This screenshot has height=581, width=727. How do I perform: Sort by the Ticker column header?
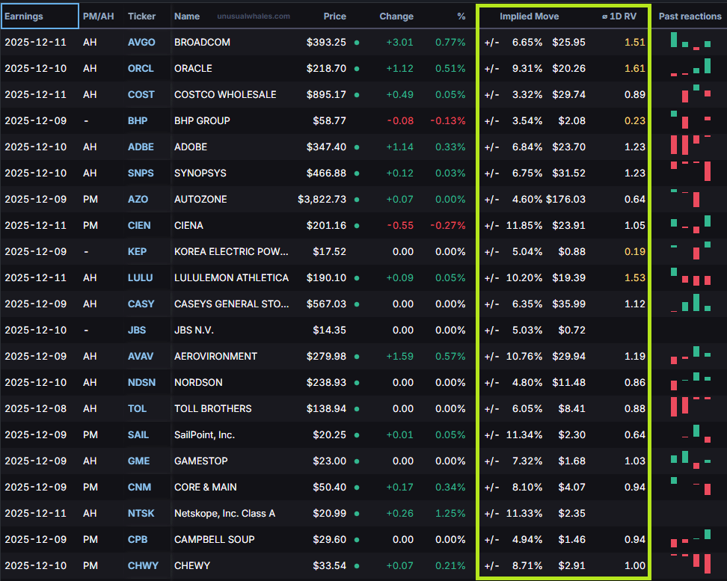(141, 16)
